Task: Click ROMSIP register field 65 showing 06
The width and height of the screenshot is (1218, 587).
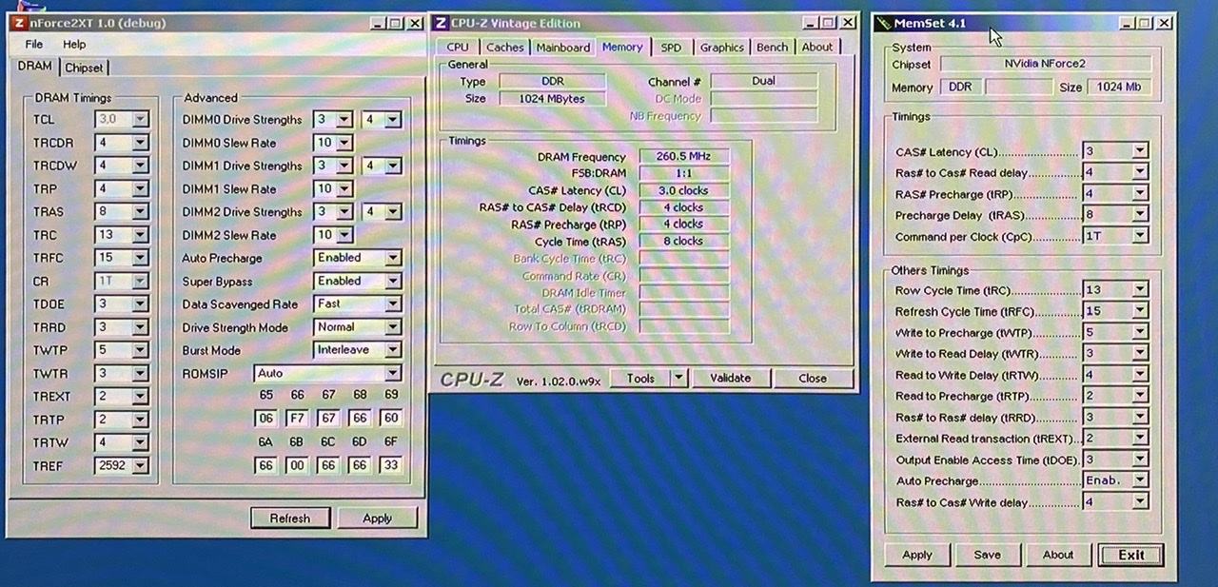Action: coord(265,419)
